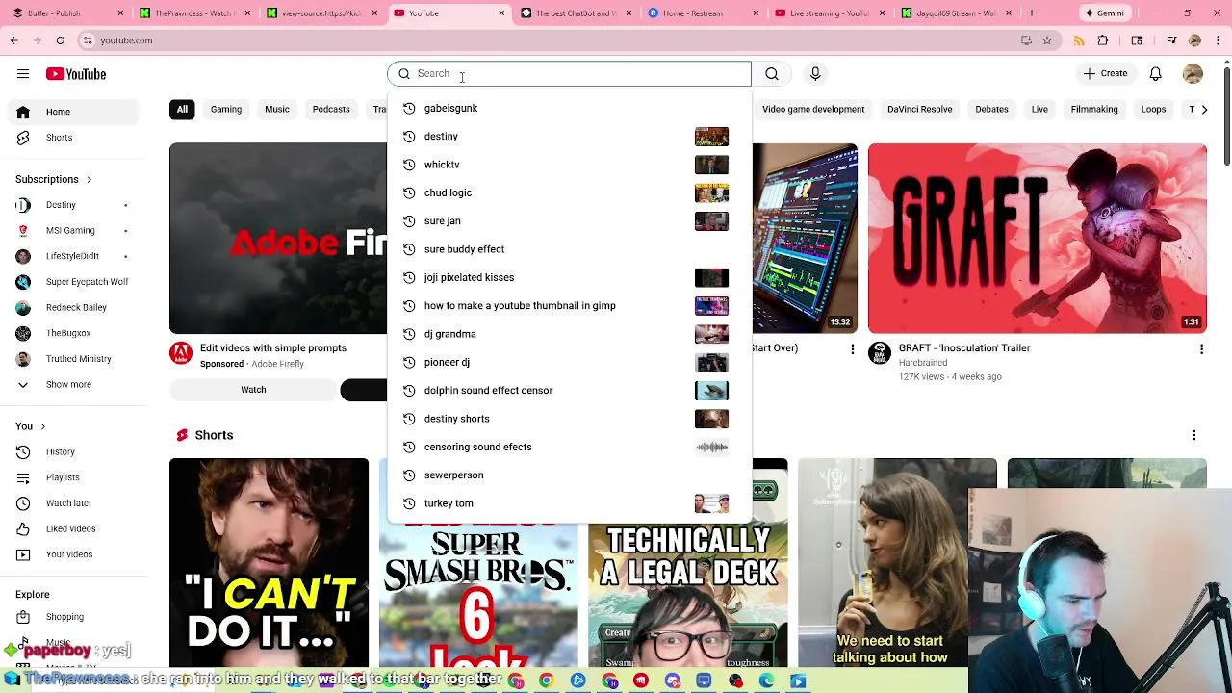Image resolution: width=1232 pixels, height=693 pixels.
Task: Open the Shorts shelf options menu
Action: [x=1194, y=435]
